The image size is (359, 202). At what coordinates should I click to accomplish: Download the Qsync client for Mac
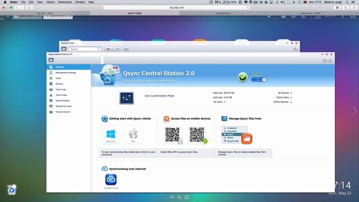click(133, 135)
